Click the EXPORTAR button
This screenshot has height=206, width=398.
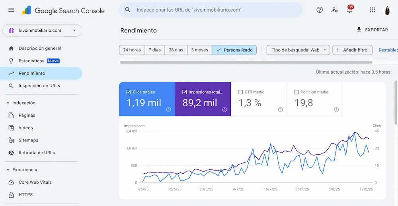[372, 30]
